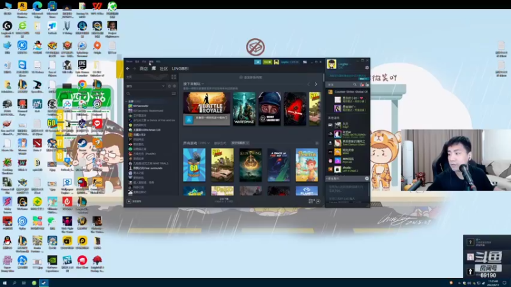Viewport: 511px width, 287px height.
Task: Open Counter-Strike: Global Offensive group in friends list
Action: 347,92
